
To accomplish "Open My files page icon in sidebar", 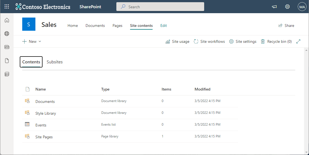I will pos(7,61).
